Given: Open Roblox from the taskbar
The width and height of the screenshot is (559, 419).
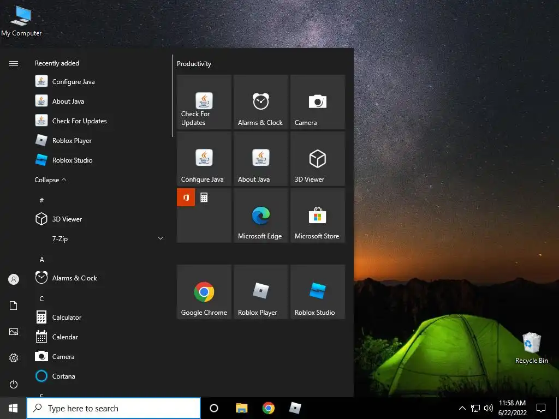Looking at the screenshot, I should (295, 408).
